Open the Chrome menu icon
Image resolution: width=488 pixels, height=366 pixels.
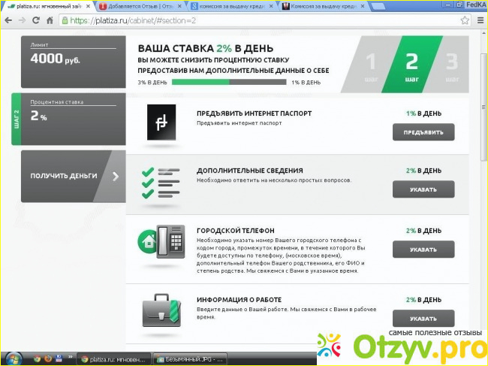(x=479, y=20)
